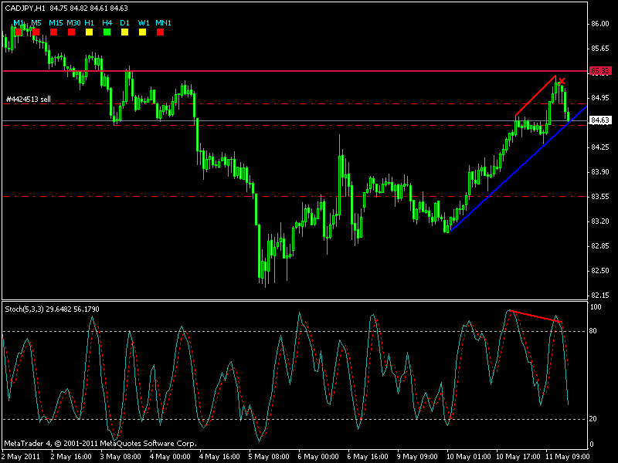This screenshot has height=463, width=618.
Task: Click the M30 timeframe label
Action: click(73, 23)
